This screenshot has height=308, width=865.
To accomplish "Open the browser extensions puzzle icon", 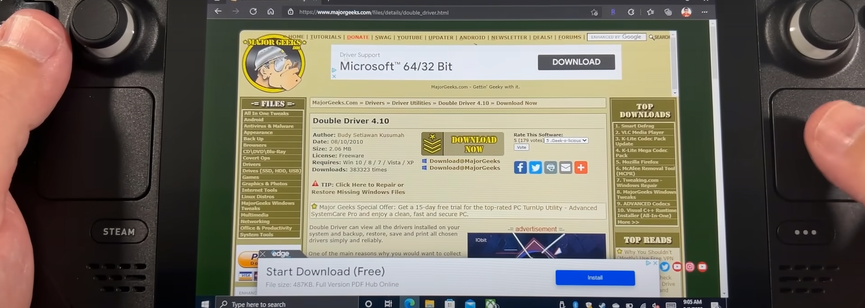I will point(631,12).
